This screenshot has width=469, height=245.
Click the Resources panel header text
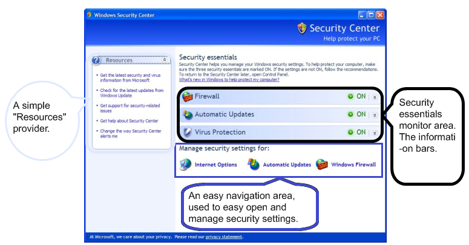(x=119, y=60)
